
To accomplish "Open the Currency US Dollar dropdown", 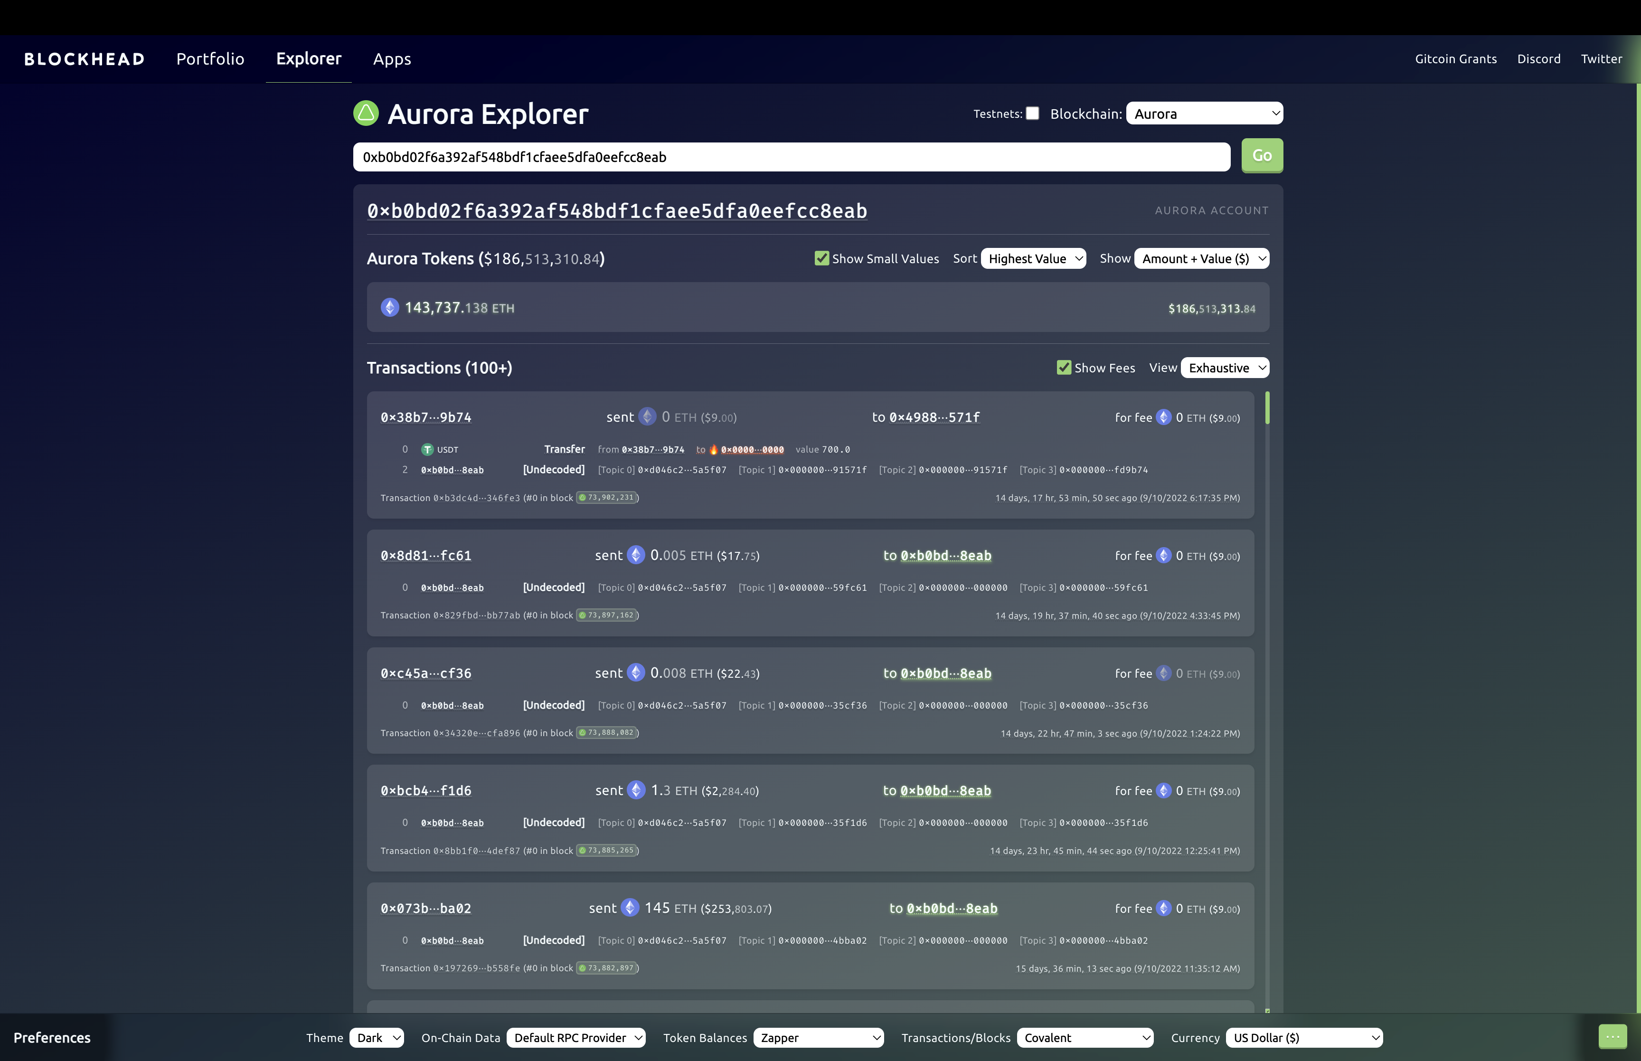I will [1304, 1038].
